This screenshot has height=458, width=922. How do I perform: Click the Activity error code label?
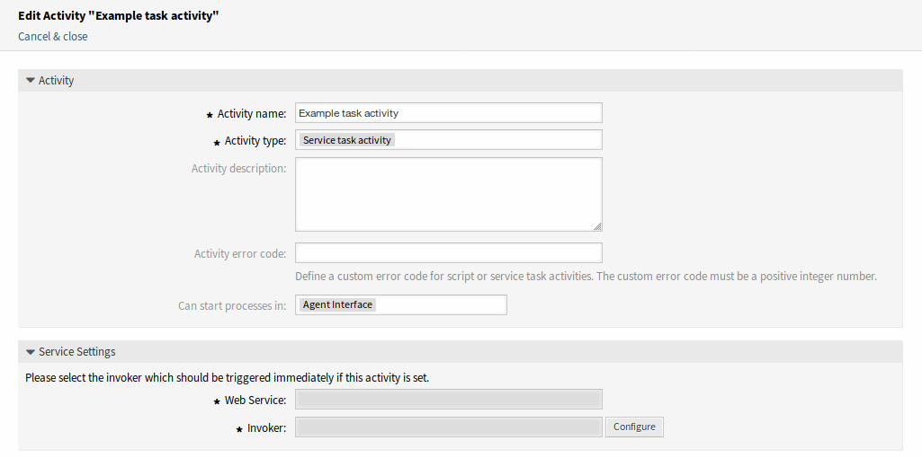[240, 254]
